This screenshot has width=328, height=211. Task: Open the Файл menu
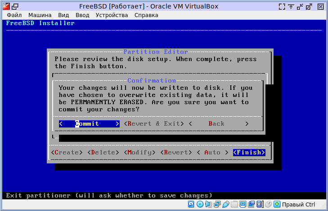pyautogui.click(x=14, y=15)
